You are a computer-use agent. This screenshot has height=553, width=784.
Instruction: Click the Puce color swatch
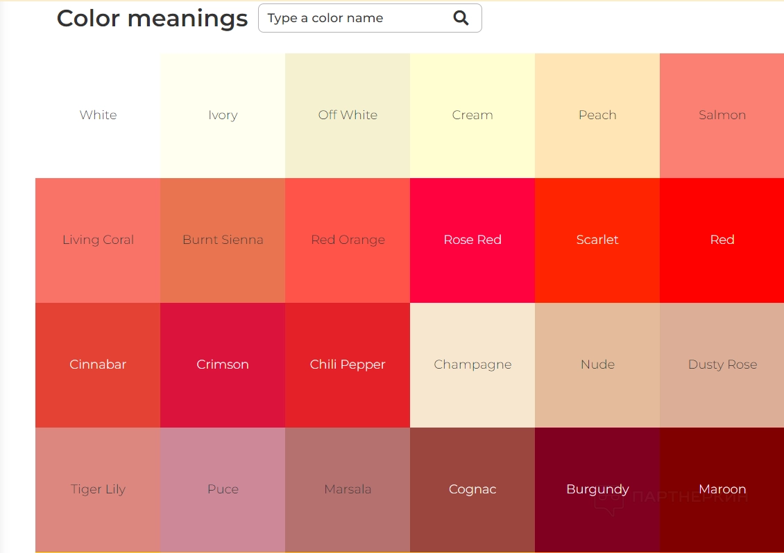point(223,489)
